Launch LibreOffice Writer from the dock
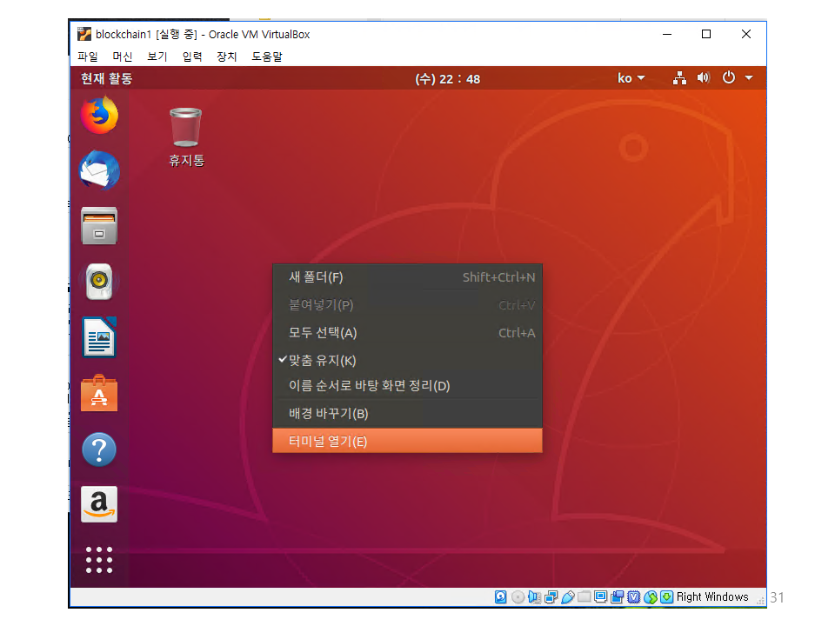The image size is (835, 626). pyautogui.click(x=99, y=337)
